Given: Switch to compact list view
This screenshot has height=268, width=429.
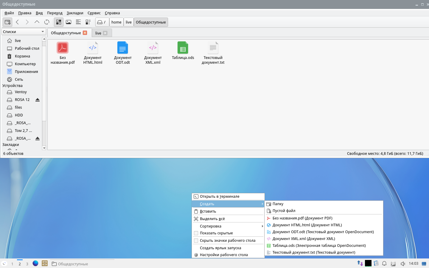Looking at the screenshot, I should tap(78, 22).
